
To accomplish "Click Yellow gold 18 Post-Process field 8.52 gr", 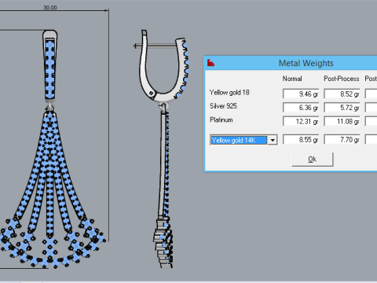I will pyautogui.click(x=342, y=94).
